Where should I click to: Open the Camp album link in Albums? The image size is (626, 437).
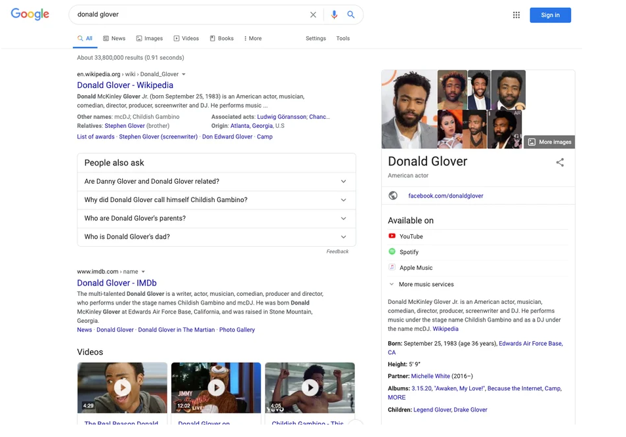553,388
